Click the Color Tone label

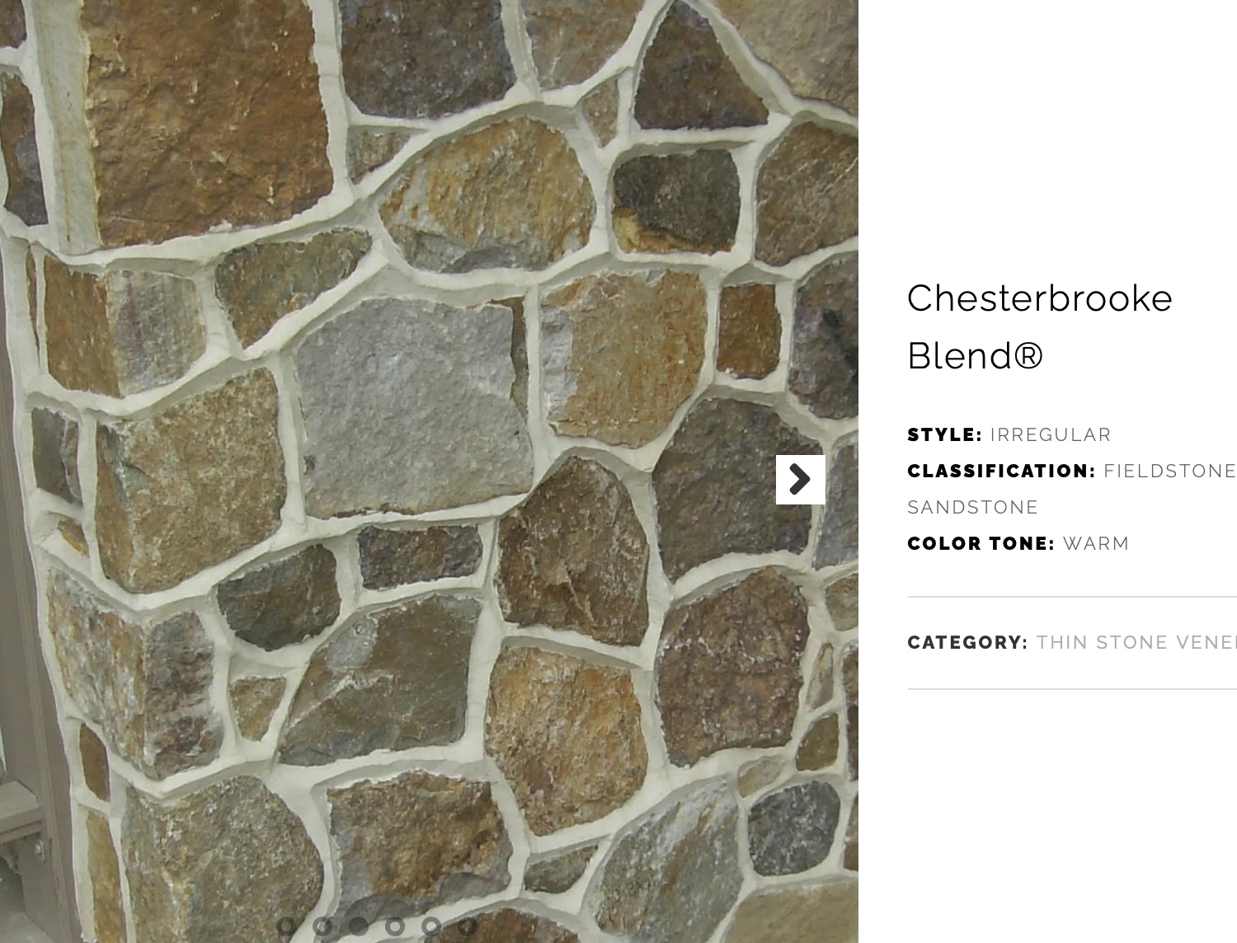point(981,543)
